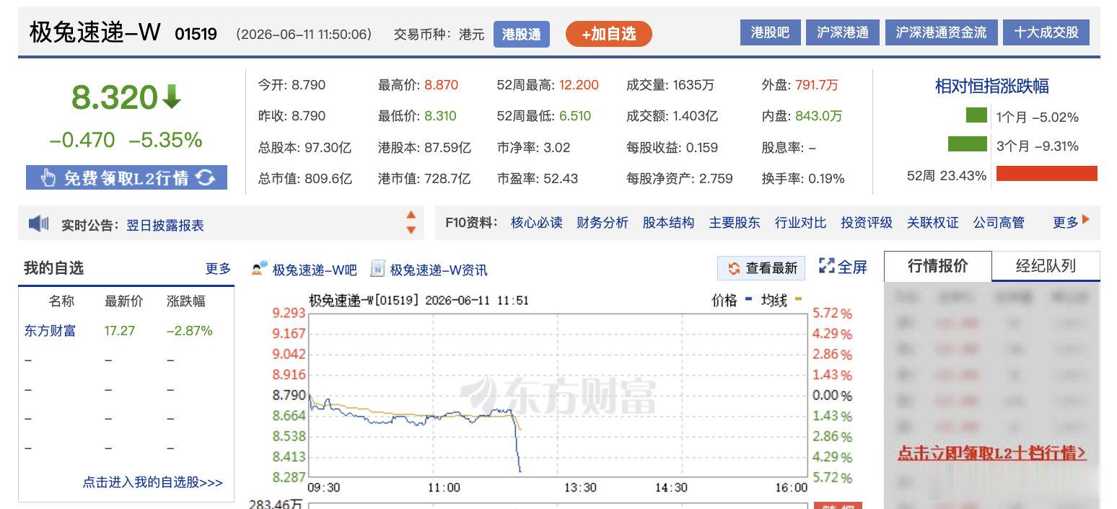Viewport: 1117px width, 509px height.
Task: Click the 最低价 value 8.310
Action: (x=440, y=116)
